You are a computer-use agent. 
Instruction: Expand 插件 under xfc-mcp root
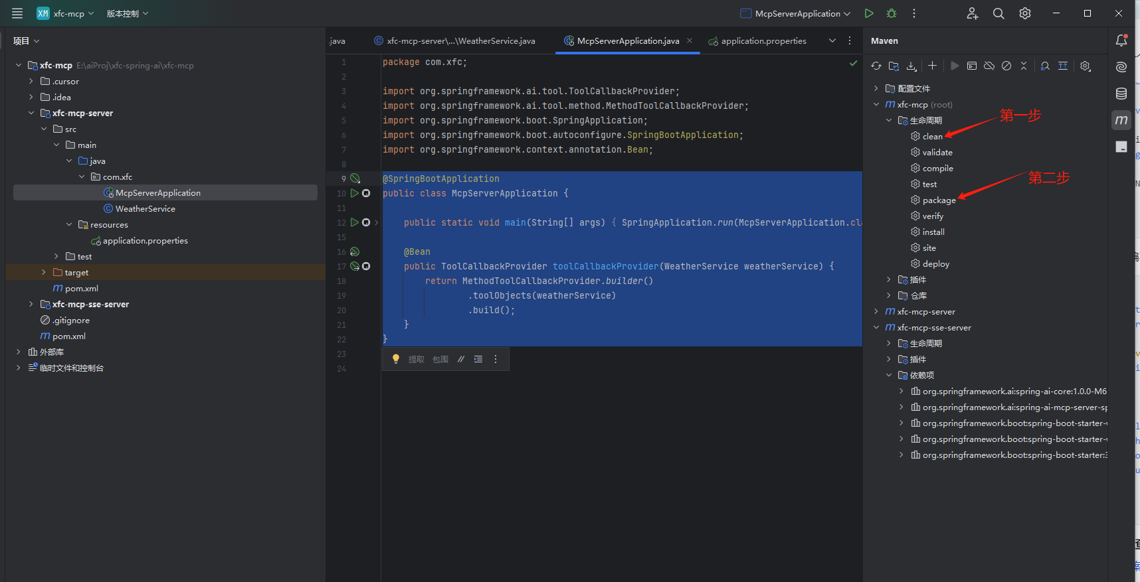coord(889,279)
